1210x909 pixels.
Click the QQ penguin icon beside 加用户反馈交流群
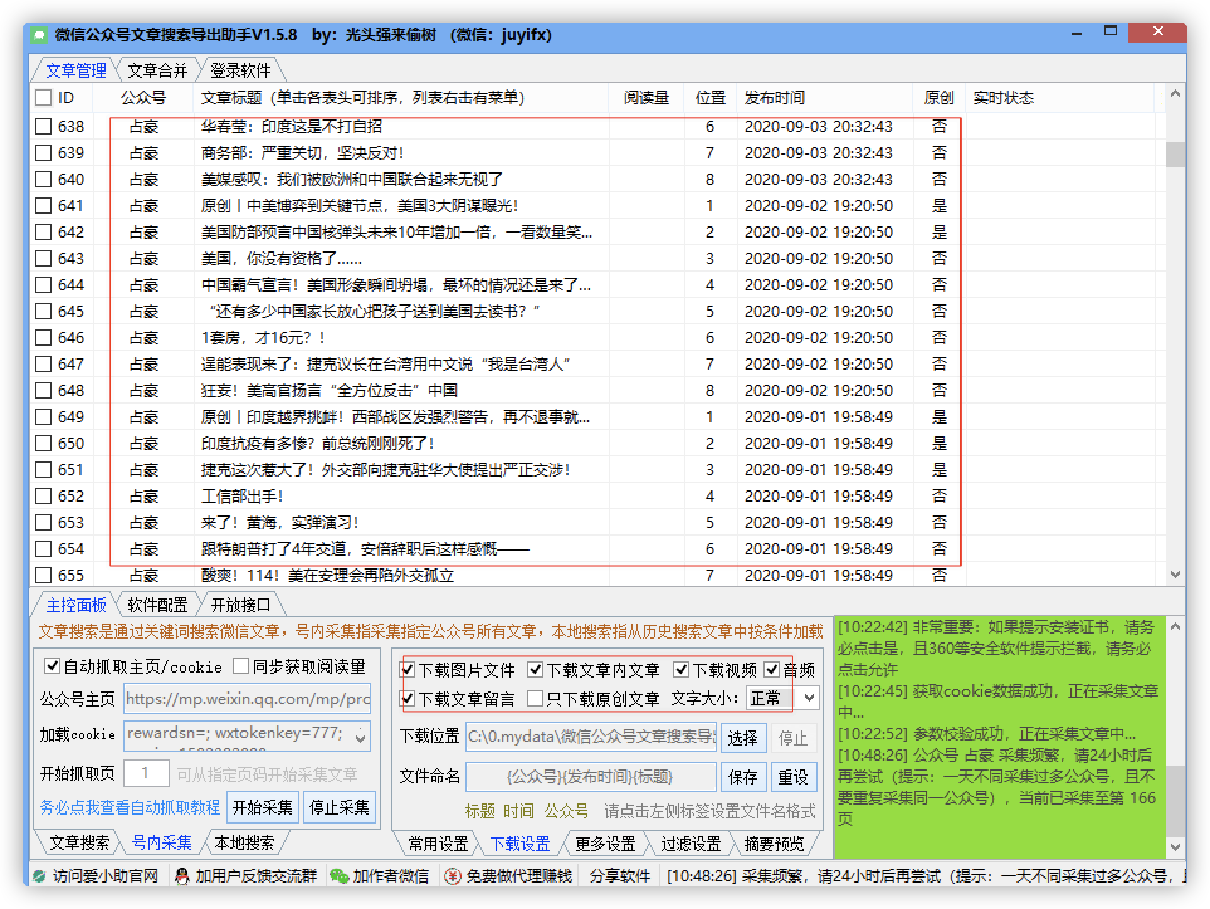point(182,876)
